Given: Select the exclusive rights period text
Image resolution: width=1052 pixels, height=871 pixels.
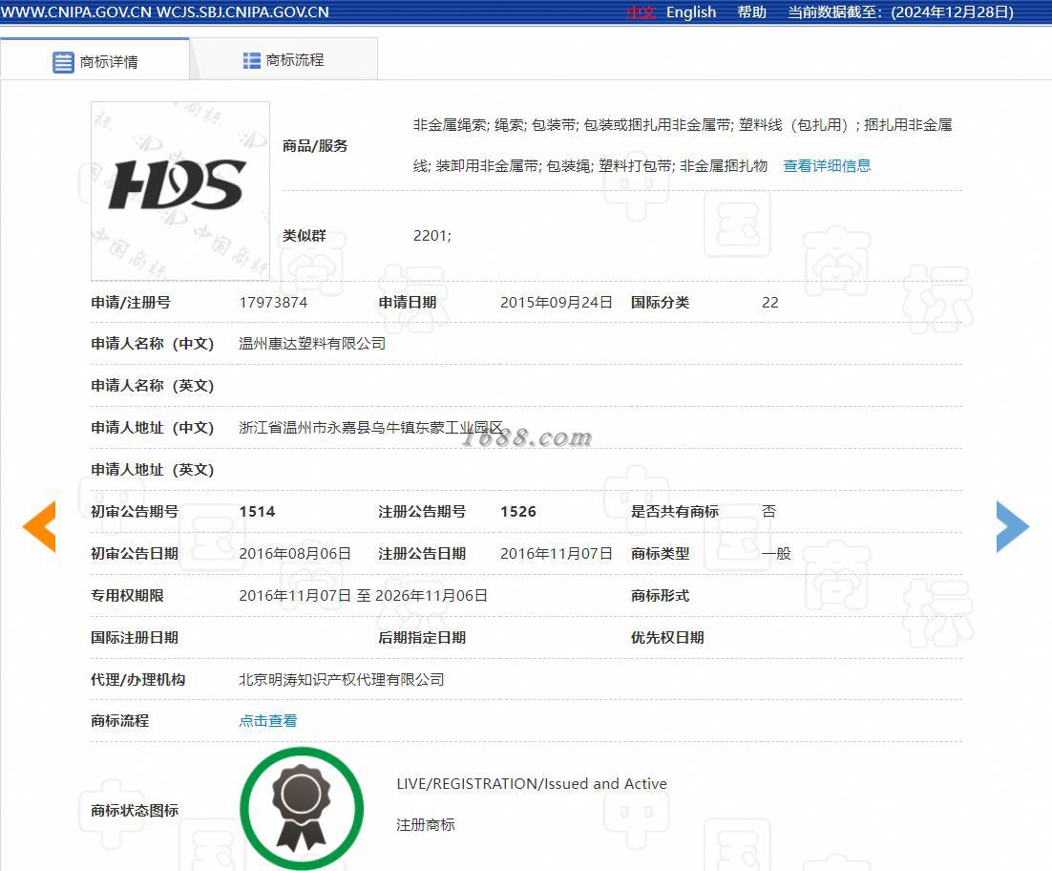Looking at the screenshot, I should click(x=363, y=596).
